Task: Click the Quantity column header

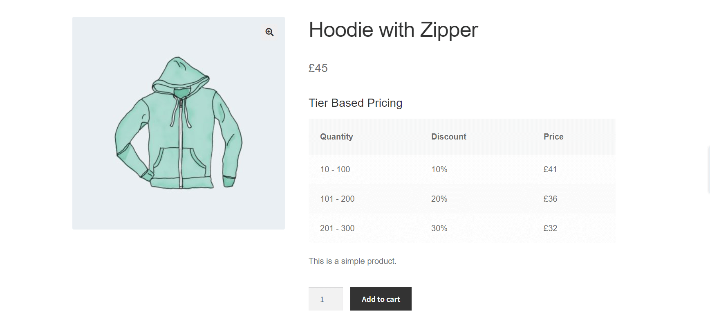Action: coord(336,137)
